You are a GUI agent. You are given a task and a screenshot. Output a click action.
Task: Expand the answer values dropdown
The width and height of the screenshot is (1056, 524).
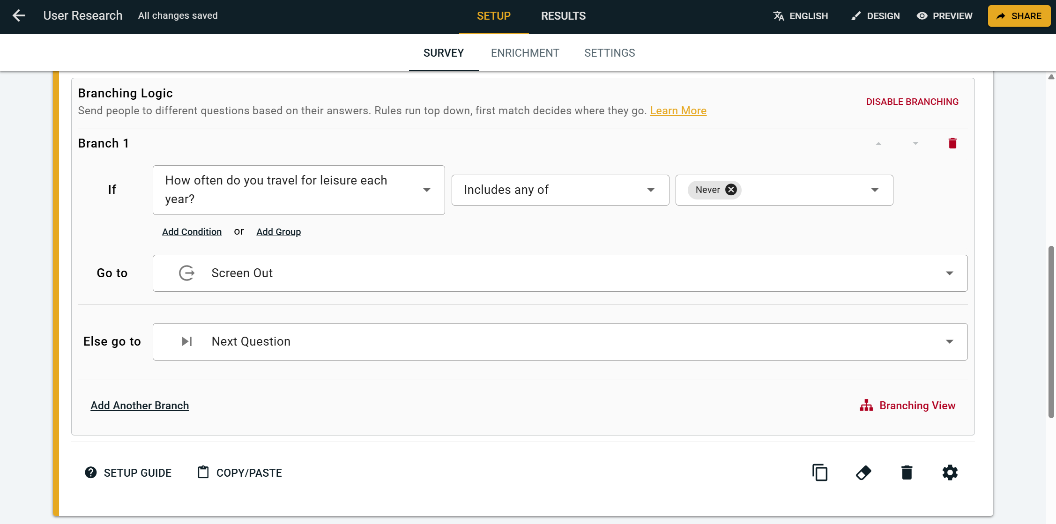[875, 190]
